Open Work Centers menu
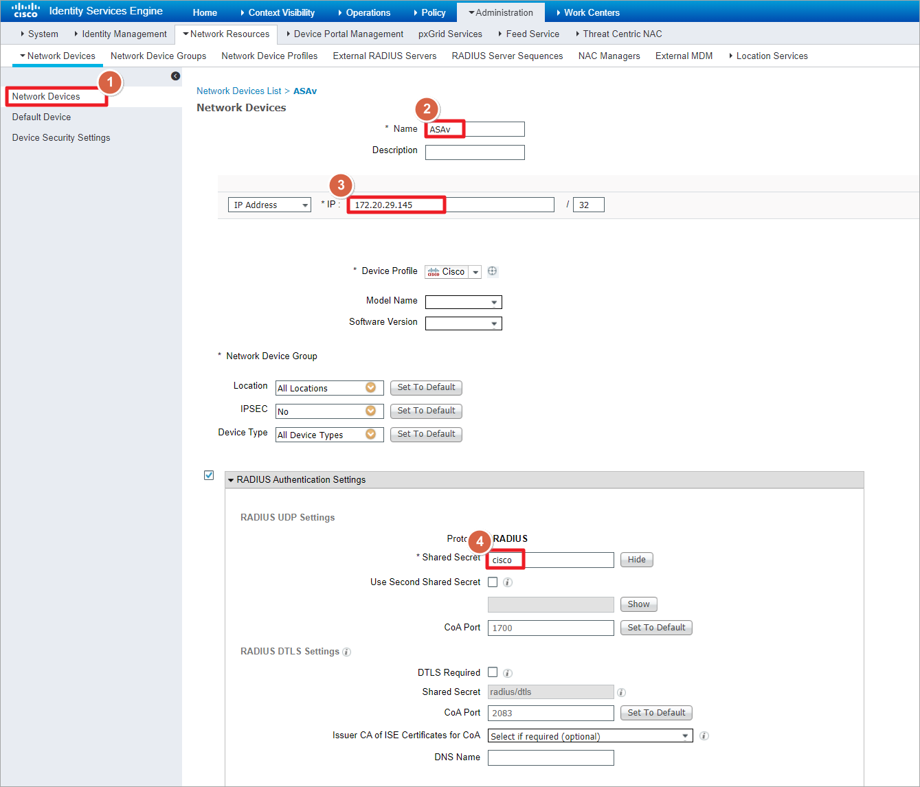Viewport: 920px width, 787px height. click(x=588, y=12)
